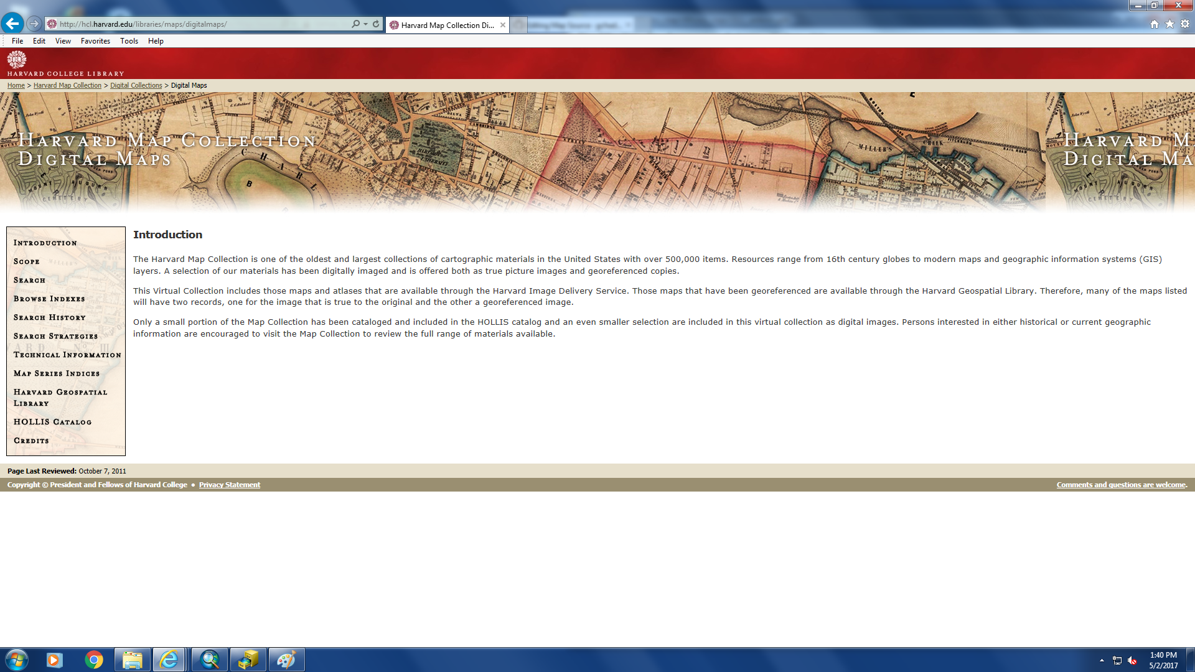This screenshot has height=672, width=1195.
Task: Open Map Series Indices in the sidebar
Action: pyautogui.click(x=57, y=374)
